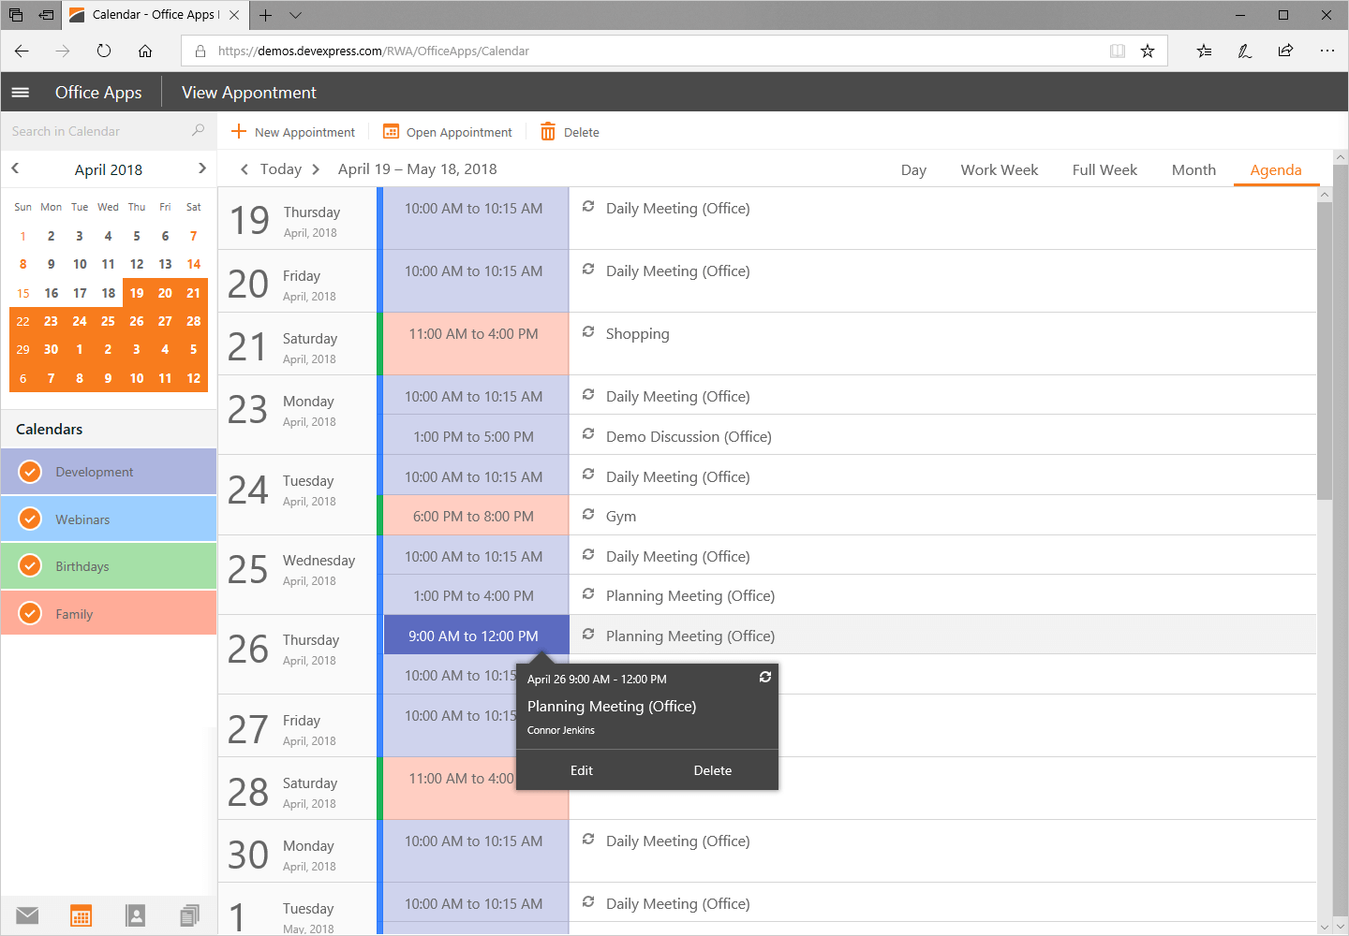This screenshot has width=1349, height=936.
Task: Click the recurrence icon in appointment tooltip
Action: (765, 677)
